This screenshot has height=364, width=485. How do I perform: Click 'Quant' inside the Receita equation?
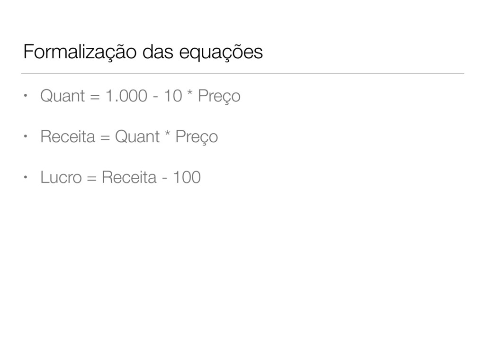(x=137, y=136)
